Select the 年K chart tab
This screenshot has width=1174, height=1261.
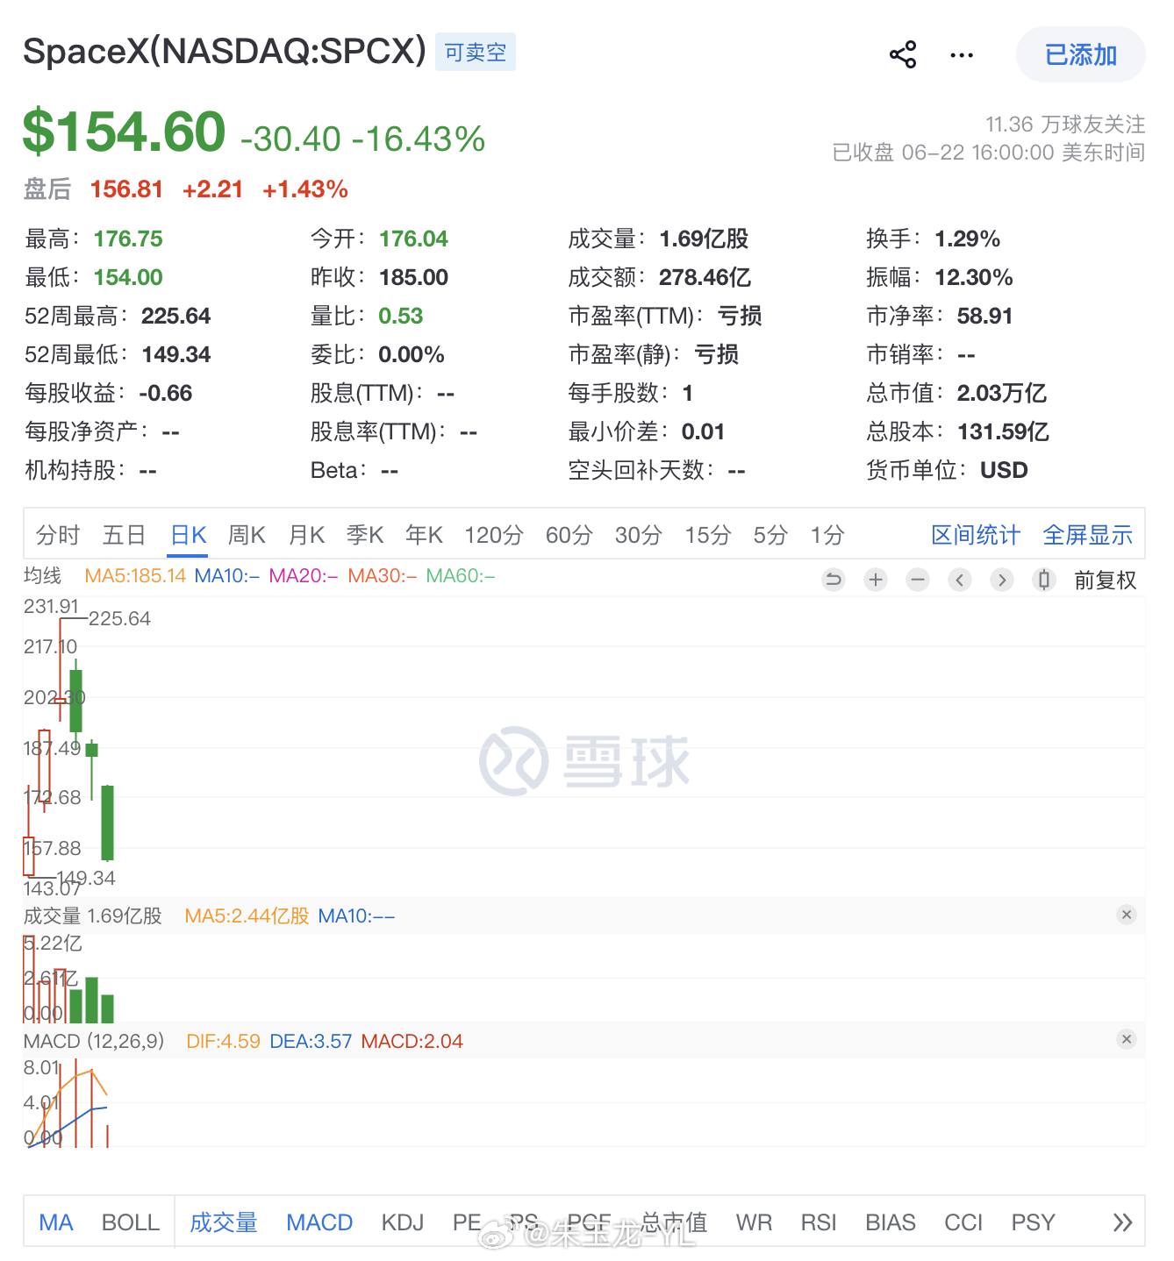[424, 535]
